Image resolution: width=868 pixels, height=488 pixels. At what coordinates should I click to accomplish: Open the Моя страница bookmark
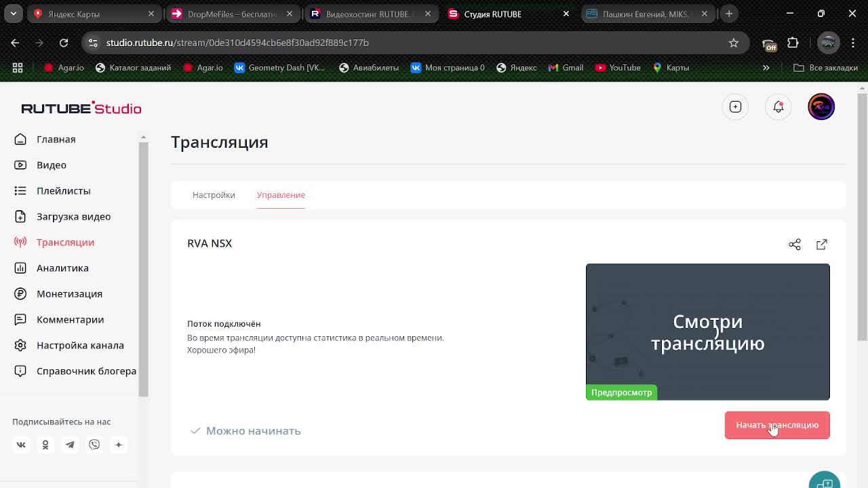[448, 68]
